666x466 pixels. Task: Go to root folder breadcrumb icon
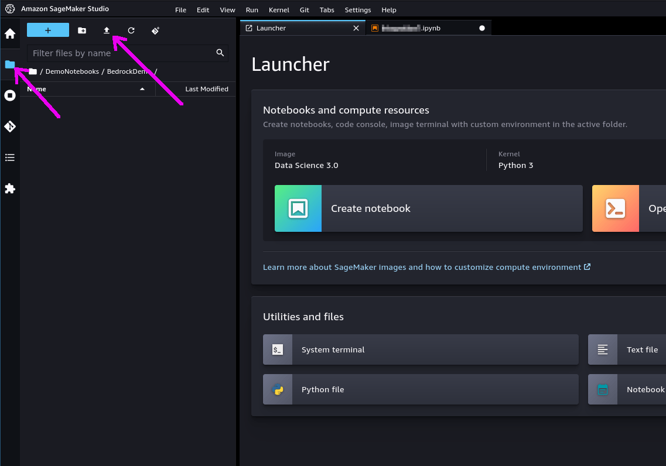coord(33,71)
